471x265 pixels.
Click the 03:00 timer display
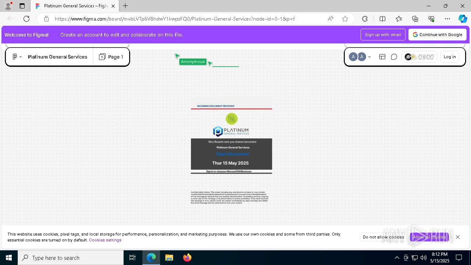[x=426, y=57]
